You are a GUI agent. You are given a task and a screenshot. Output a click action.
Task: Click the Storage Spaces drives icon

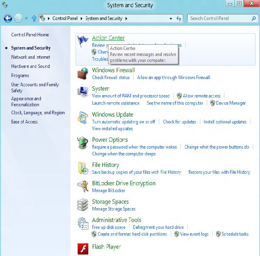point(83,204)
